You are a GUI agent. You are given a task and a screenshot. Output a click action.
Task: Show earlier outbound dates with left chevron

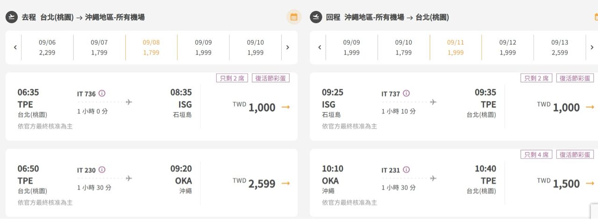15,47
